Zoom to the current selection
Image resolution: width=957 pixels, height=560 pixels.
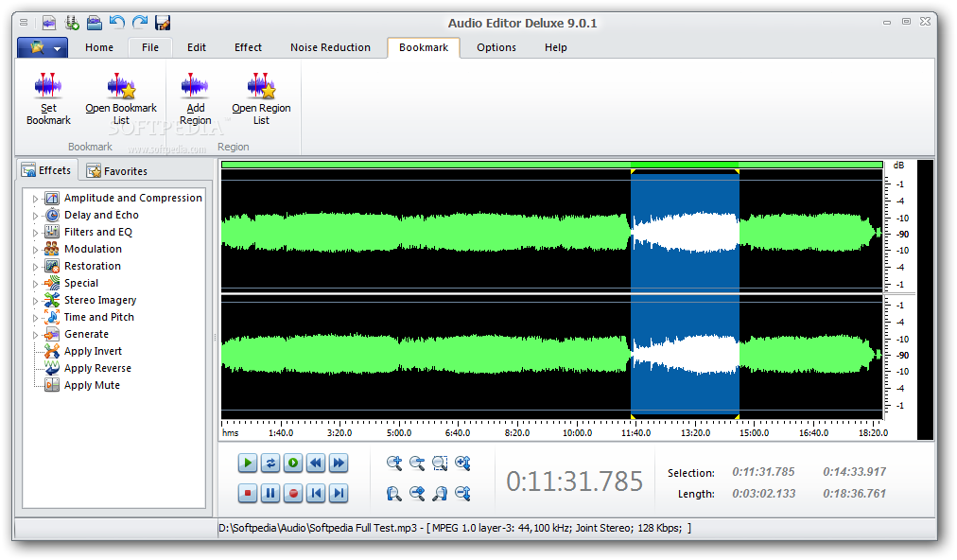(440, 463)
